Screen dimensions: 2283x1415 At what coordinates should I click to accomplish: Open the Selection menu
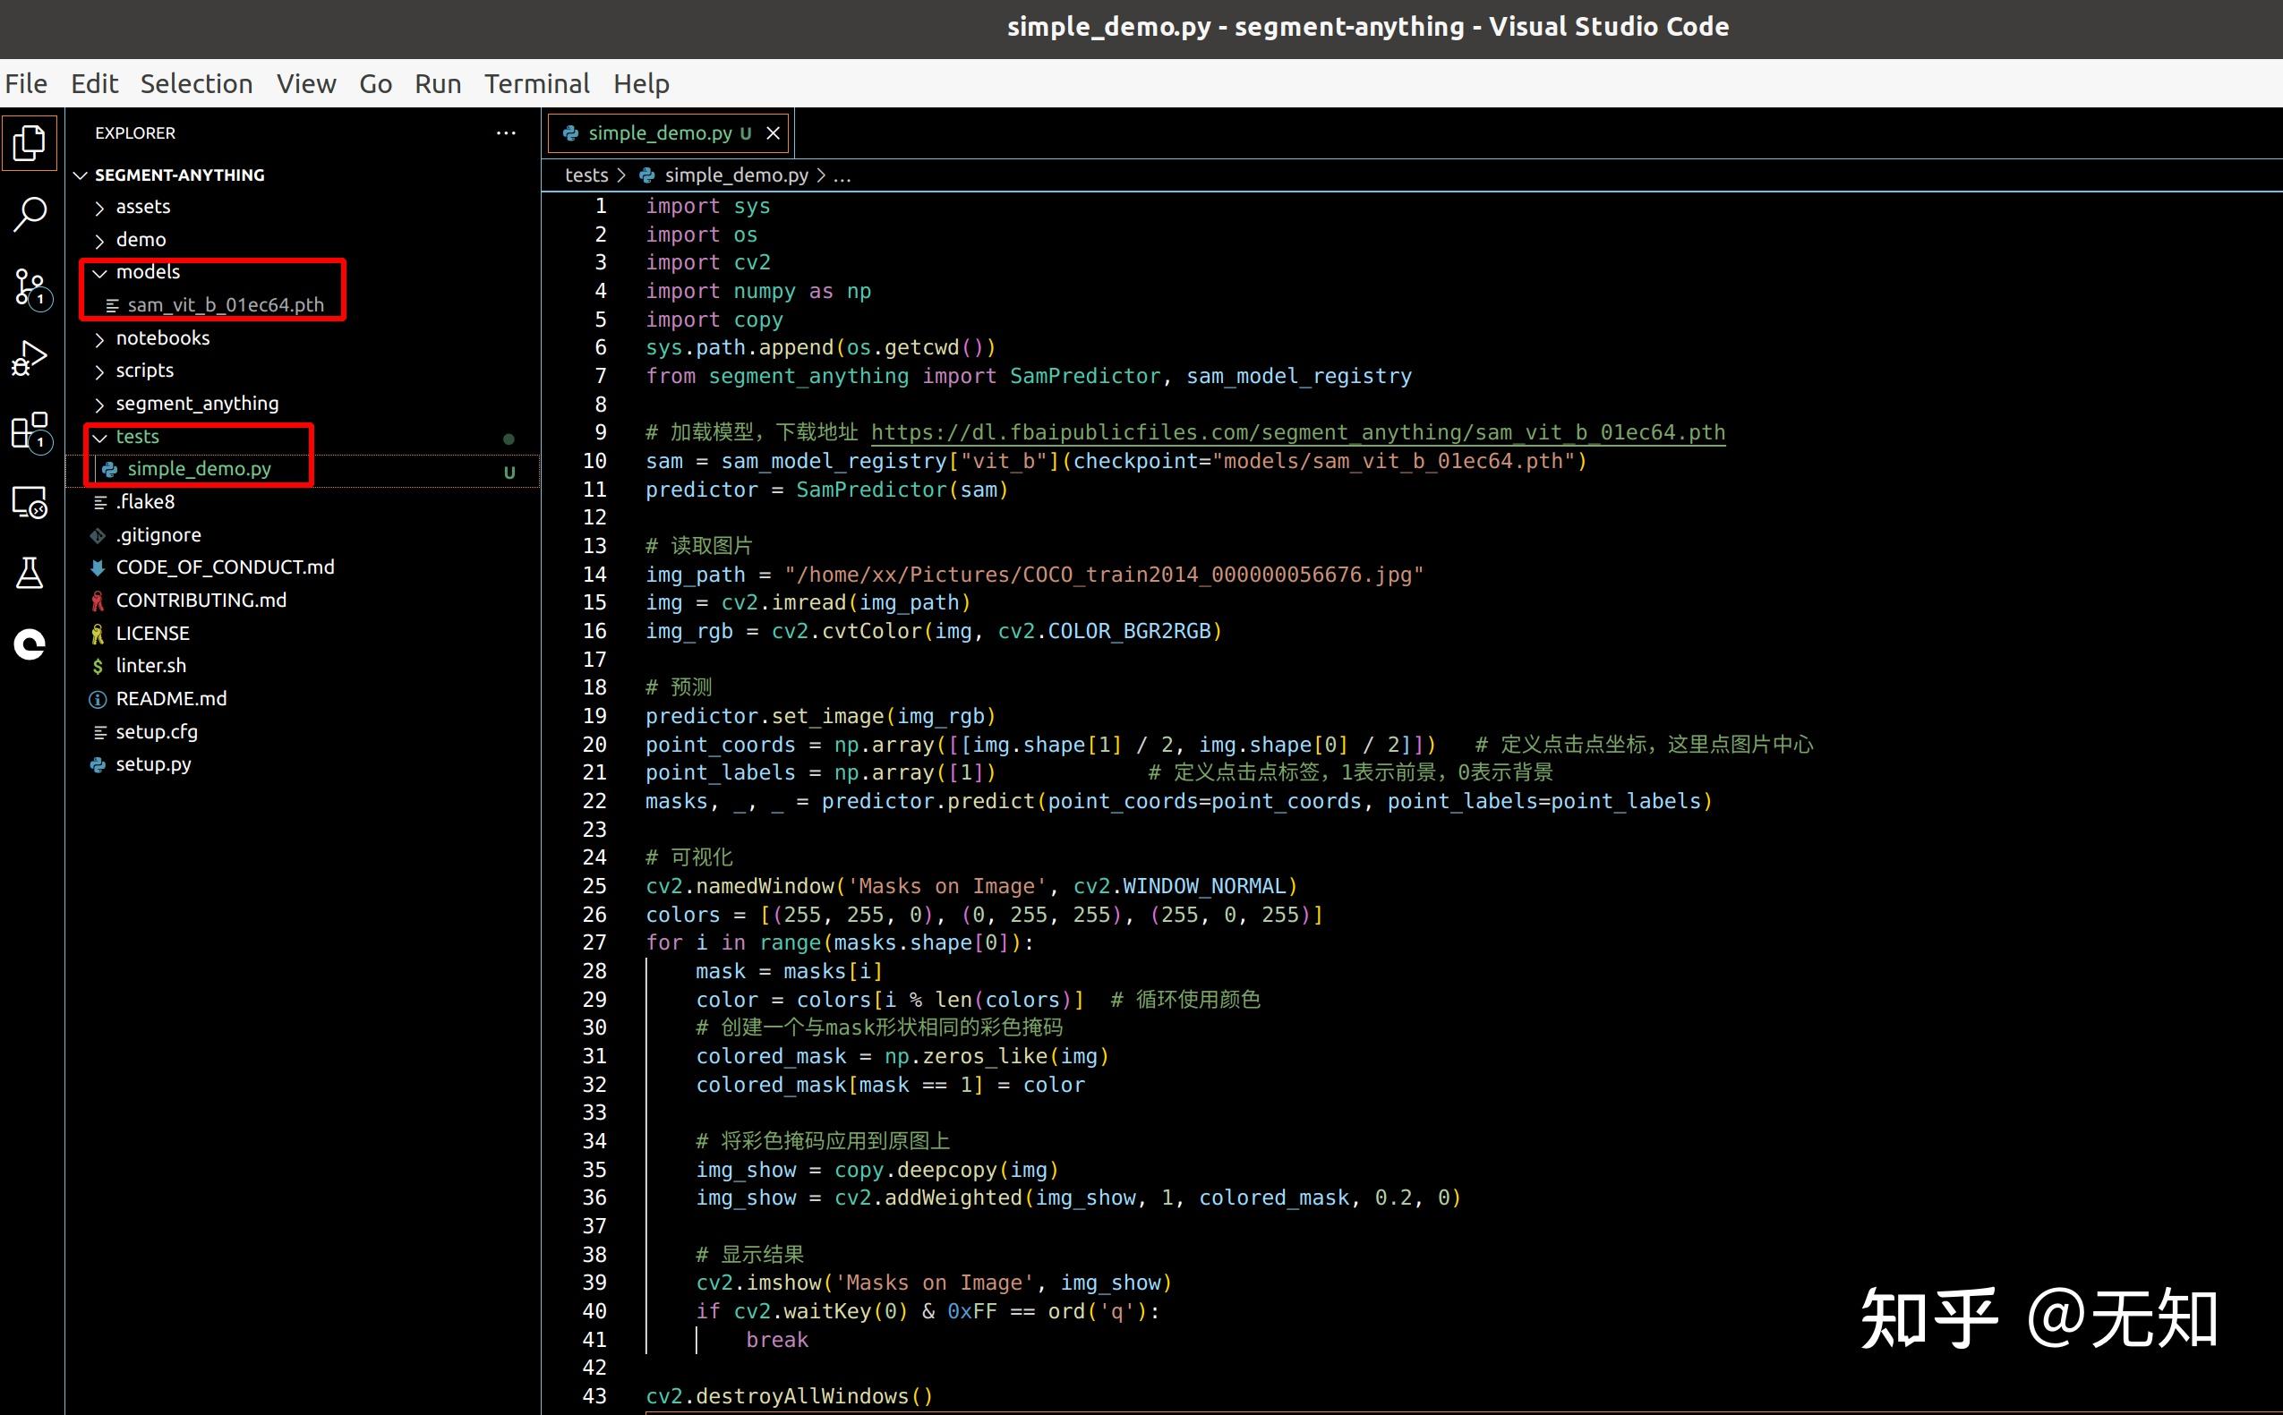pyautogui.click(x=197, y=84)
